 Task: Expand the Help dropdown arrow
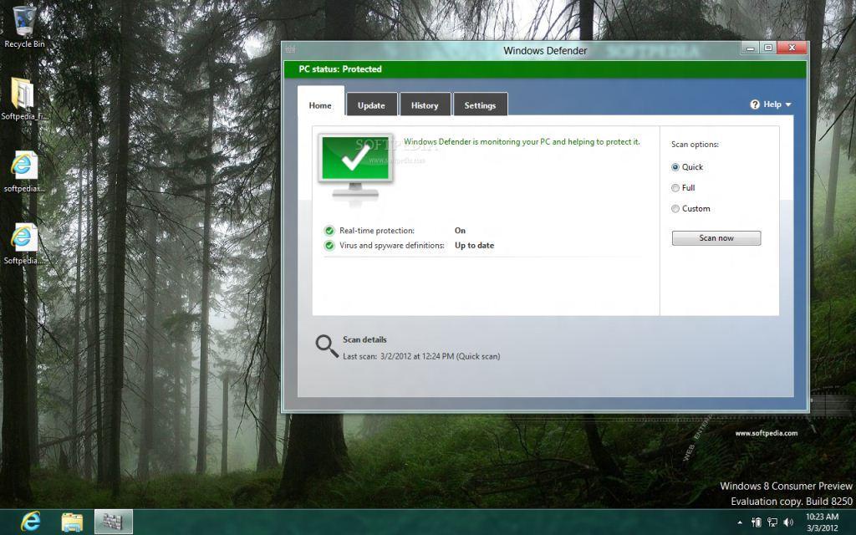click(788, 104)
